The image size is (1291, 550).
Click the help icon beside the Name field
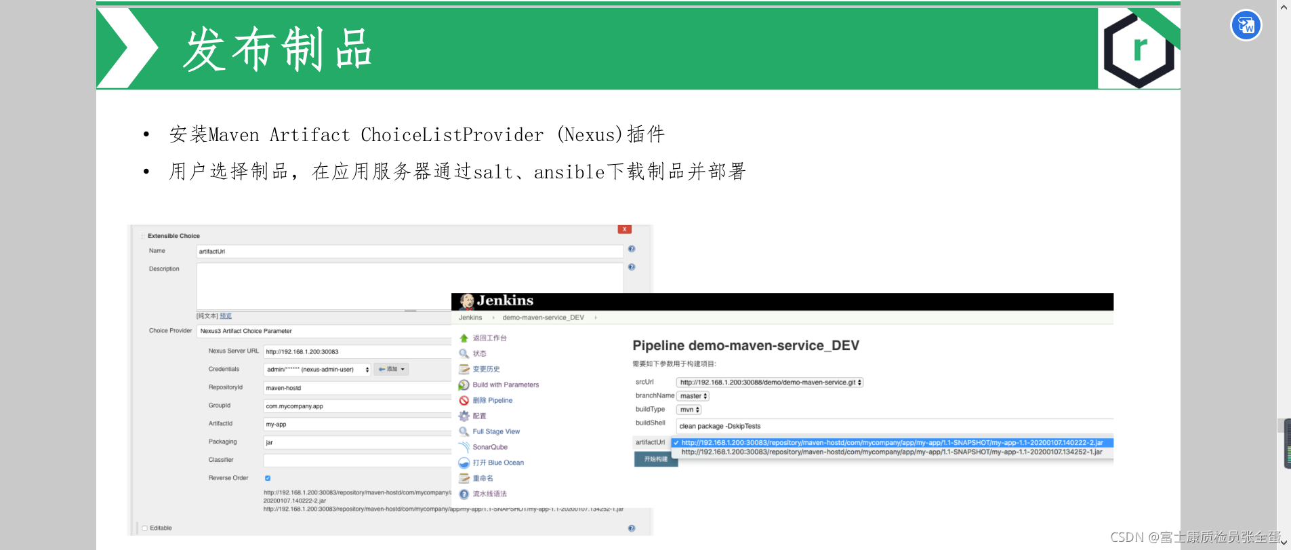point(632,250)
